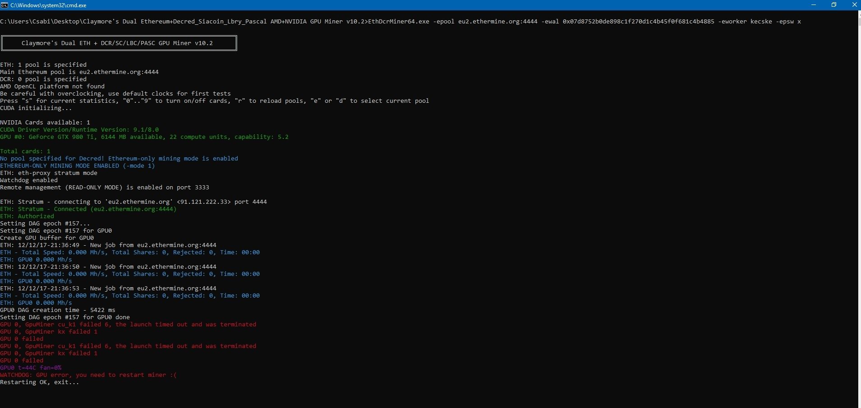Click "AMD OpenCL platform not found"
This screenshot has width=861, height=408.
point(52,87)
